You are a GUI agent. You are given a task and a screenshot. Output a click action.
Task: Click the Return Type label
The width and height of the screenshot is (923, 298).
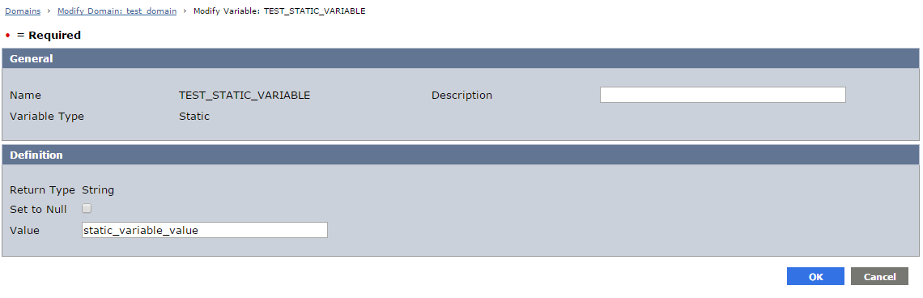42,190
